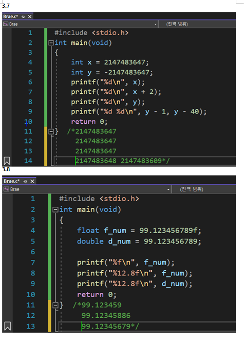
Task: Collapse the comment block at line 11 in 3.7 editor
Action: [51, 132]
